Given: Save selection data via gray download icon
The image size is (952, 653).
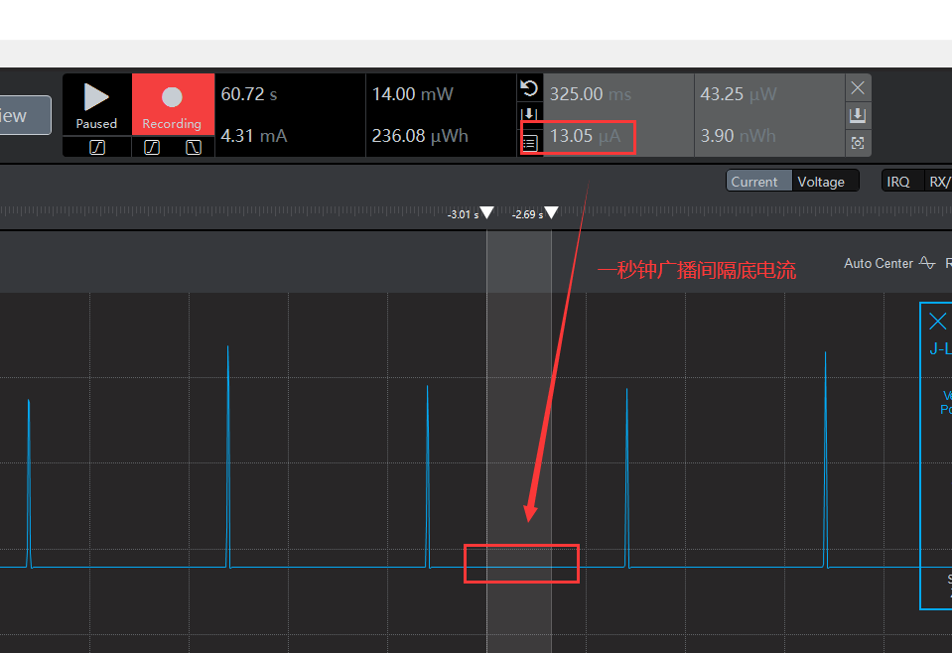Looking at the screenshot, I should [858, 115].
